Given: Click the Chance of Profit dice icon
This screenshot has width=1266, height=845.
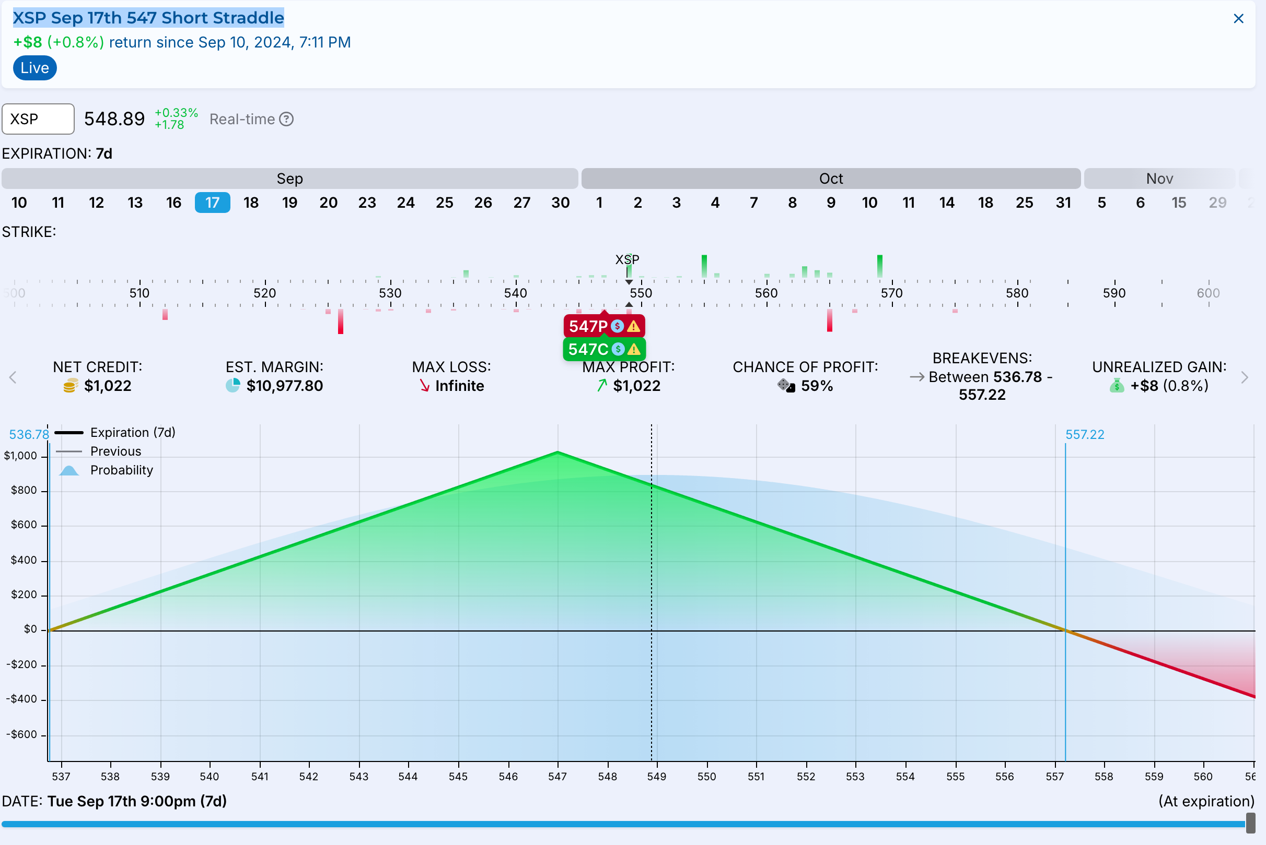Looking at the screenshot, I should point(786,386).
